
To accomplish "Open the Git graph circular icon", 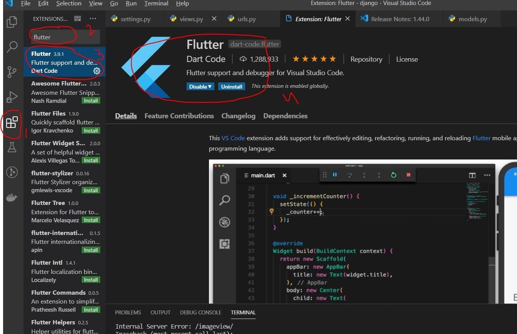I will [x=12, y=173].
